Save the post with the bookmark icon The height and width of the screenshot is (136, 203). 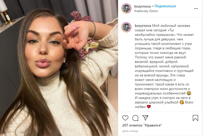[195, 118]
